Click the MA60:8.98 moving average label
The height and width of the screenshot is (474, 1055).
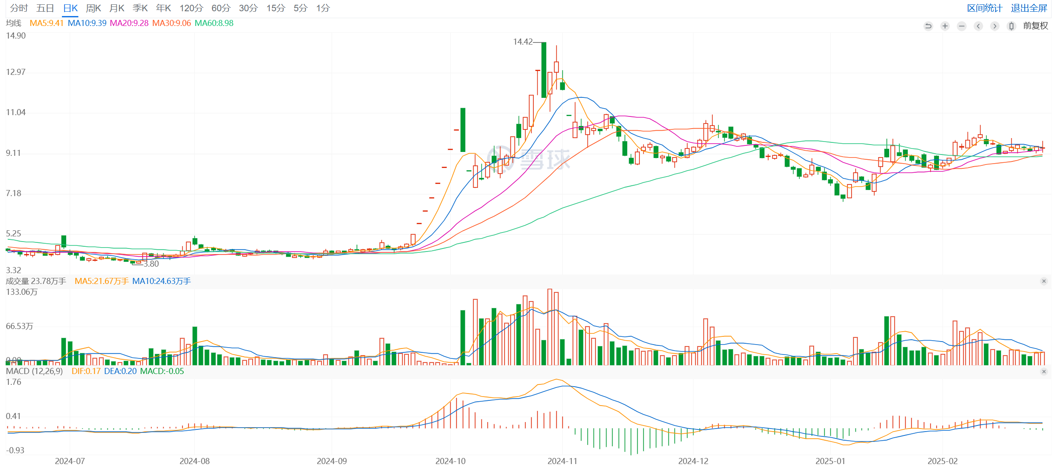(214, 23)
